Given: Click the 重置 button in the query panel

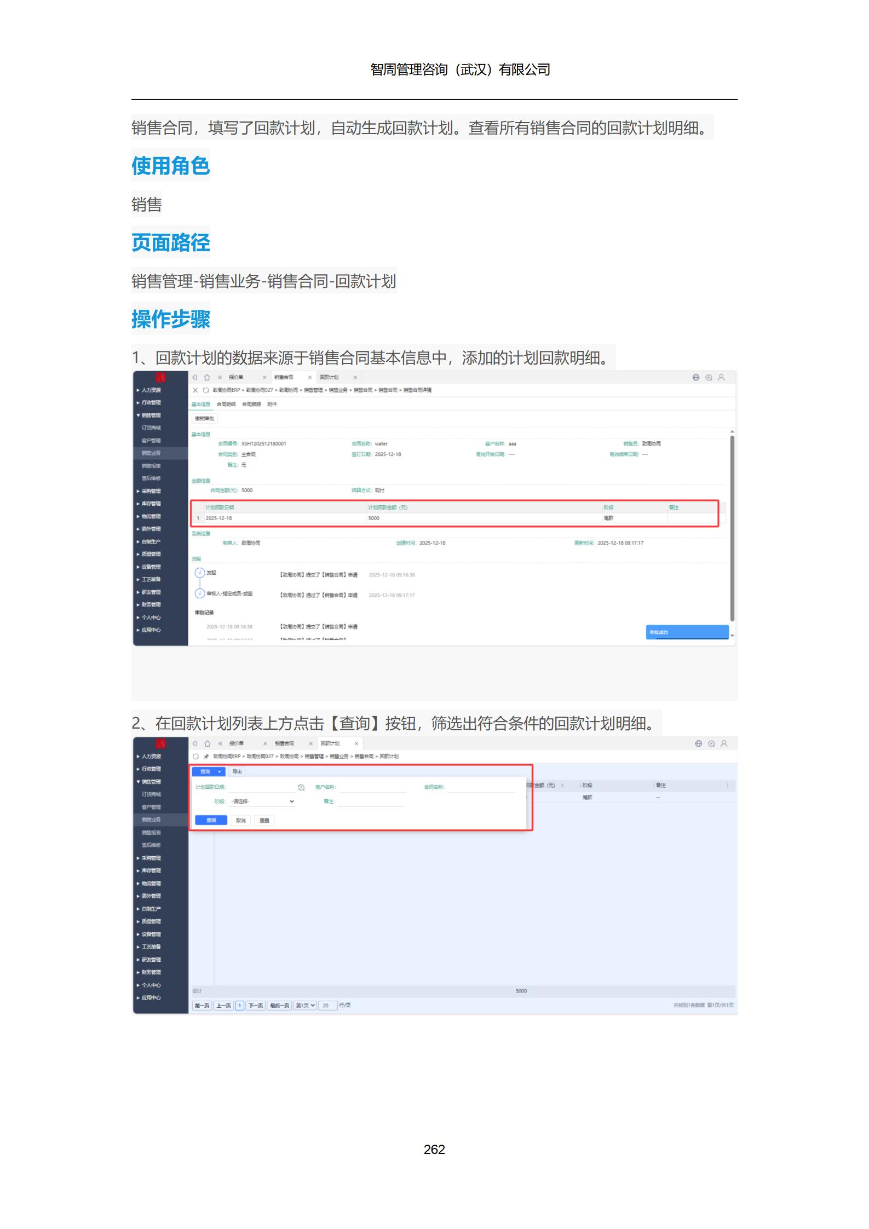Looking at the screenshot, I should click(264, 820).
